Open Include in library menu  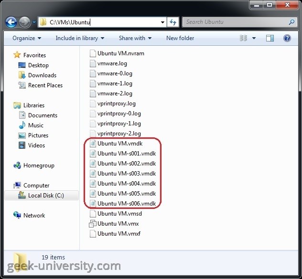[x=80, y=38]
